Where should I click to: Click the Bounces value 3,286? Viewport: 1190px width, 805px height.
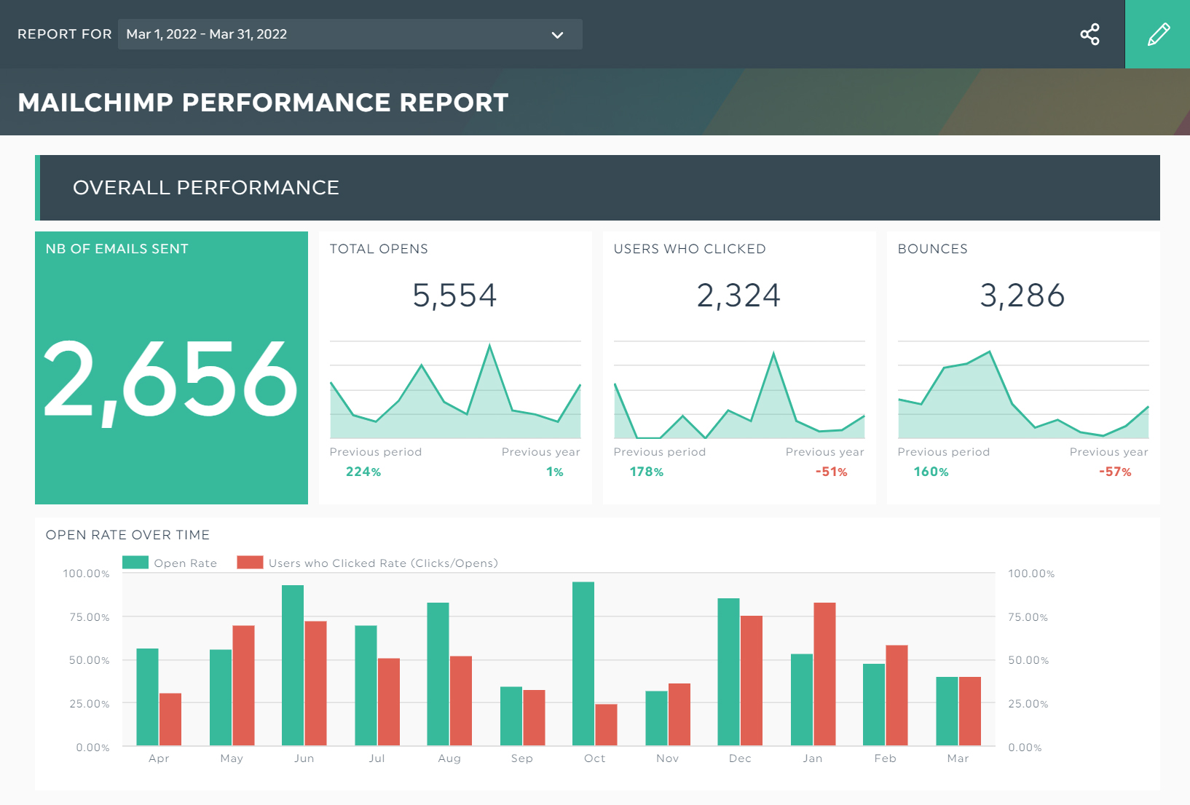[x=1022, y=296]
